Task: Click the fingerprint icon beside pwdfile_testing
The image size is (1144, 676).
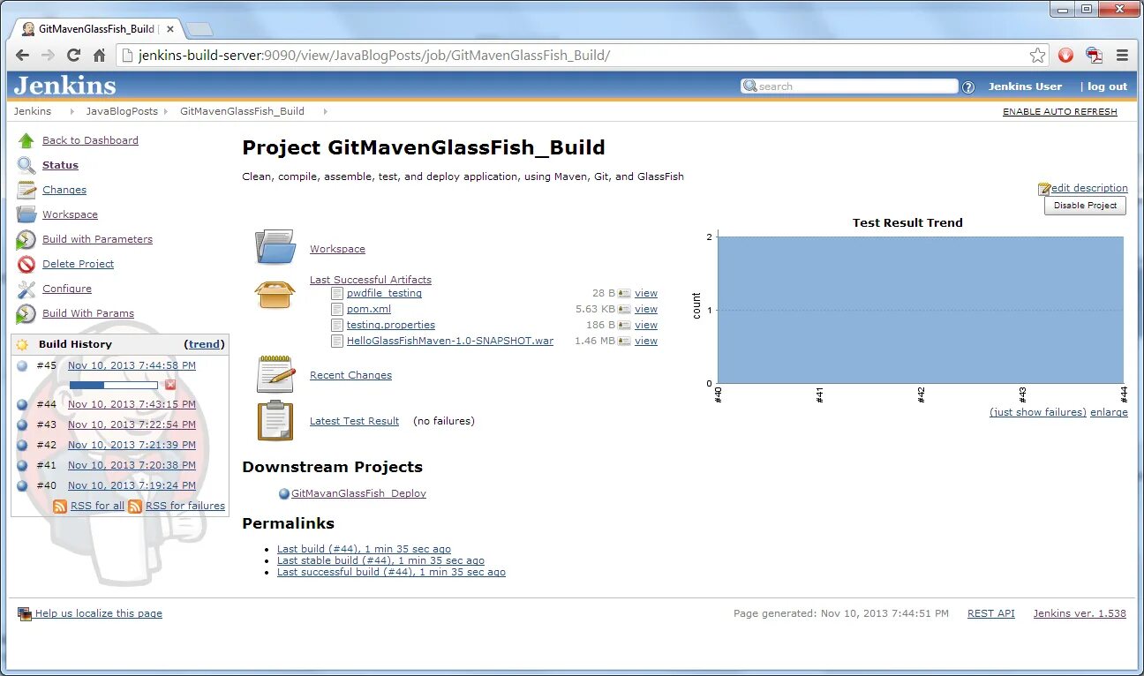Action: (624, 293)
